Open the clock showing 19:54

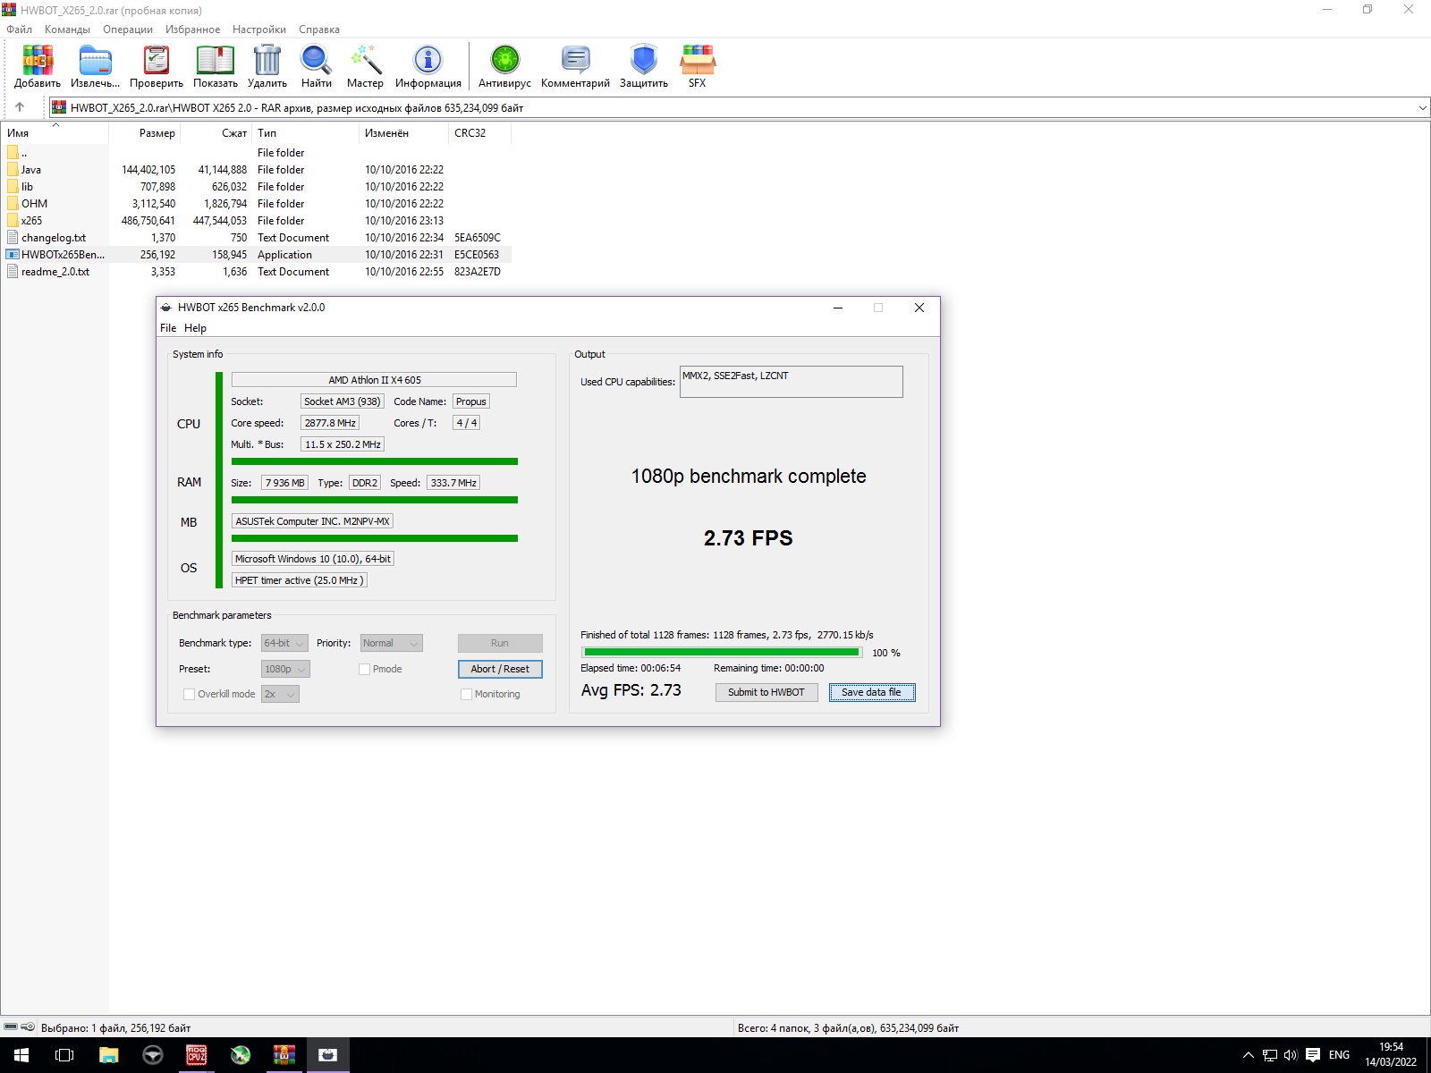coord(1391,1055)
